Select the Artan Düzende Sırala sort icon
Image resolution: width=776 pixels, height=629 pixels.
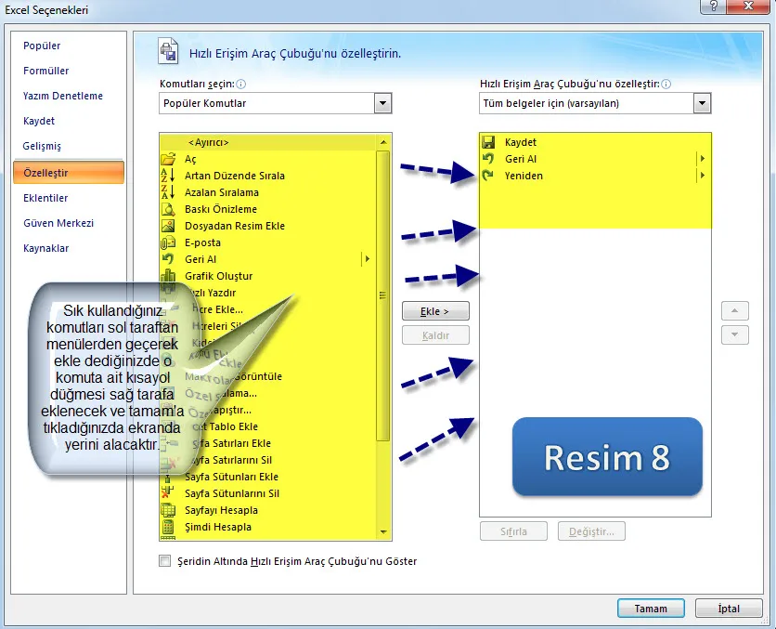coord(168,176)
